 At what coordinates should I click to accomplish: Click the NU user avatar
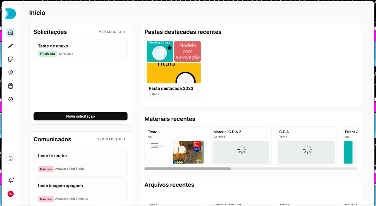(x=11, y=194)
